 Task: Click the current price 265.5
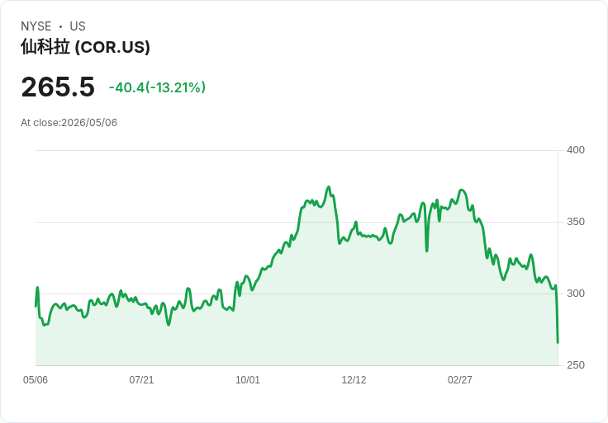point(58,87)
